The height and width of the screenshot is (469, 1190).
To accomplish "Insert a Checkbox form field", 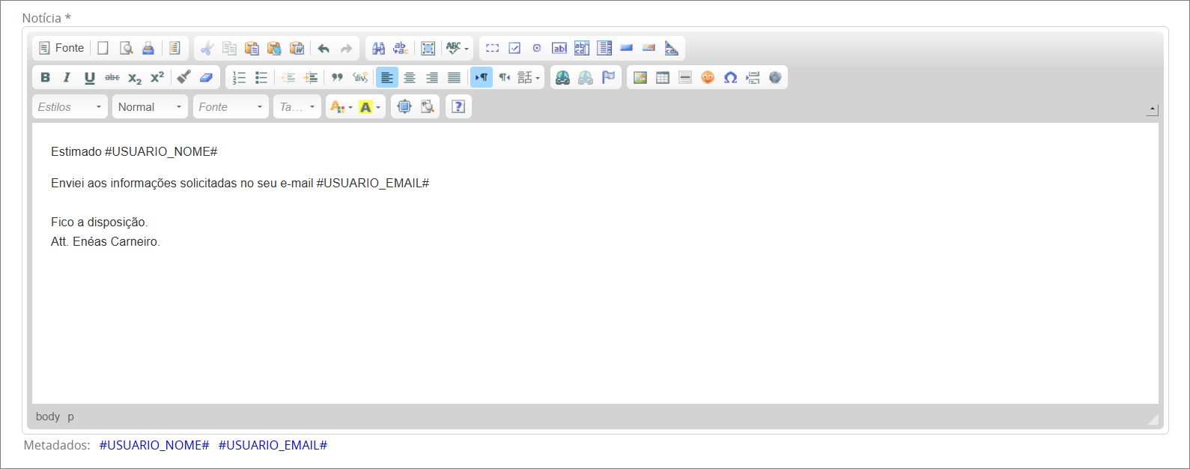I will (514, 48).
